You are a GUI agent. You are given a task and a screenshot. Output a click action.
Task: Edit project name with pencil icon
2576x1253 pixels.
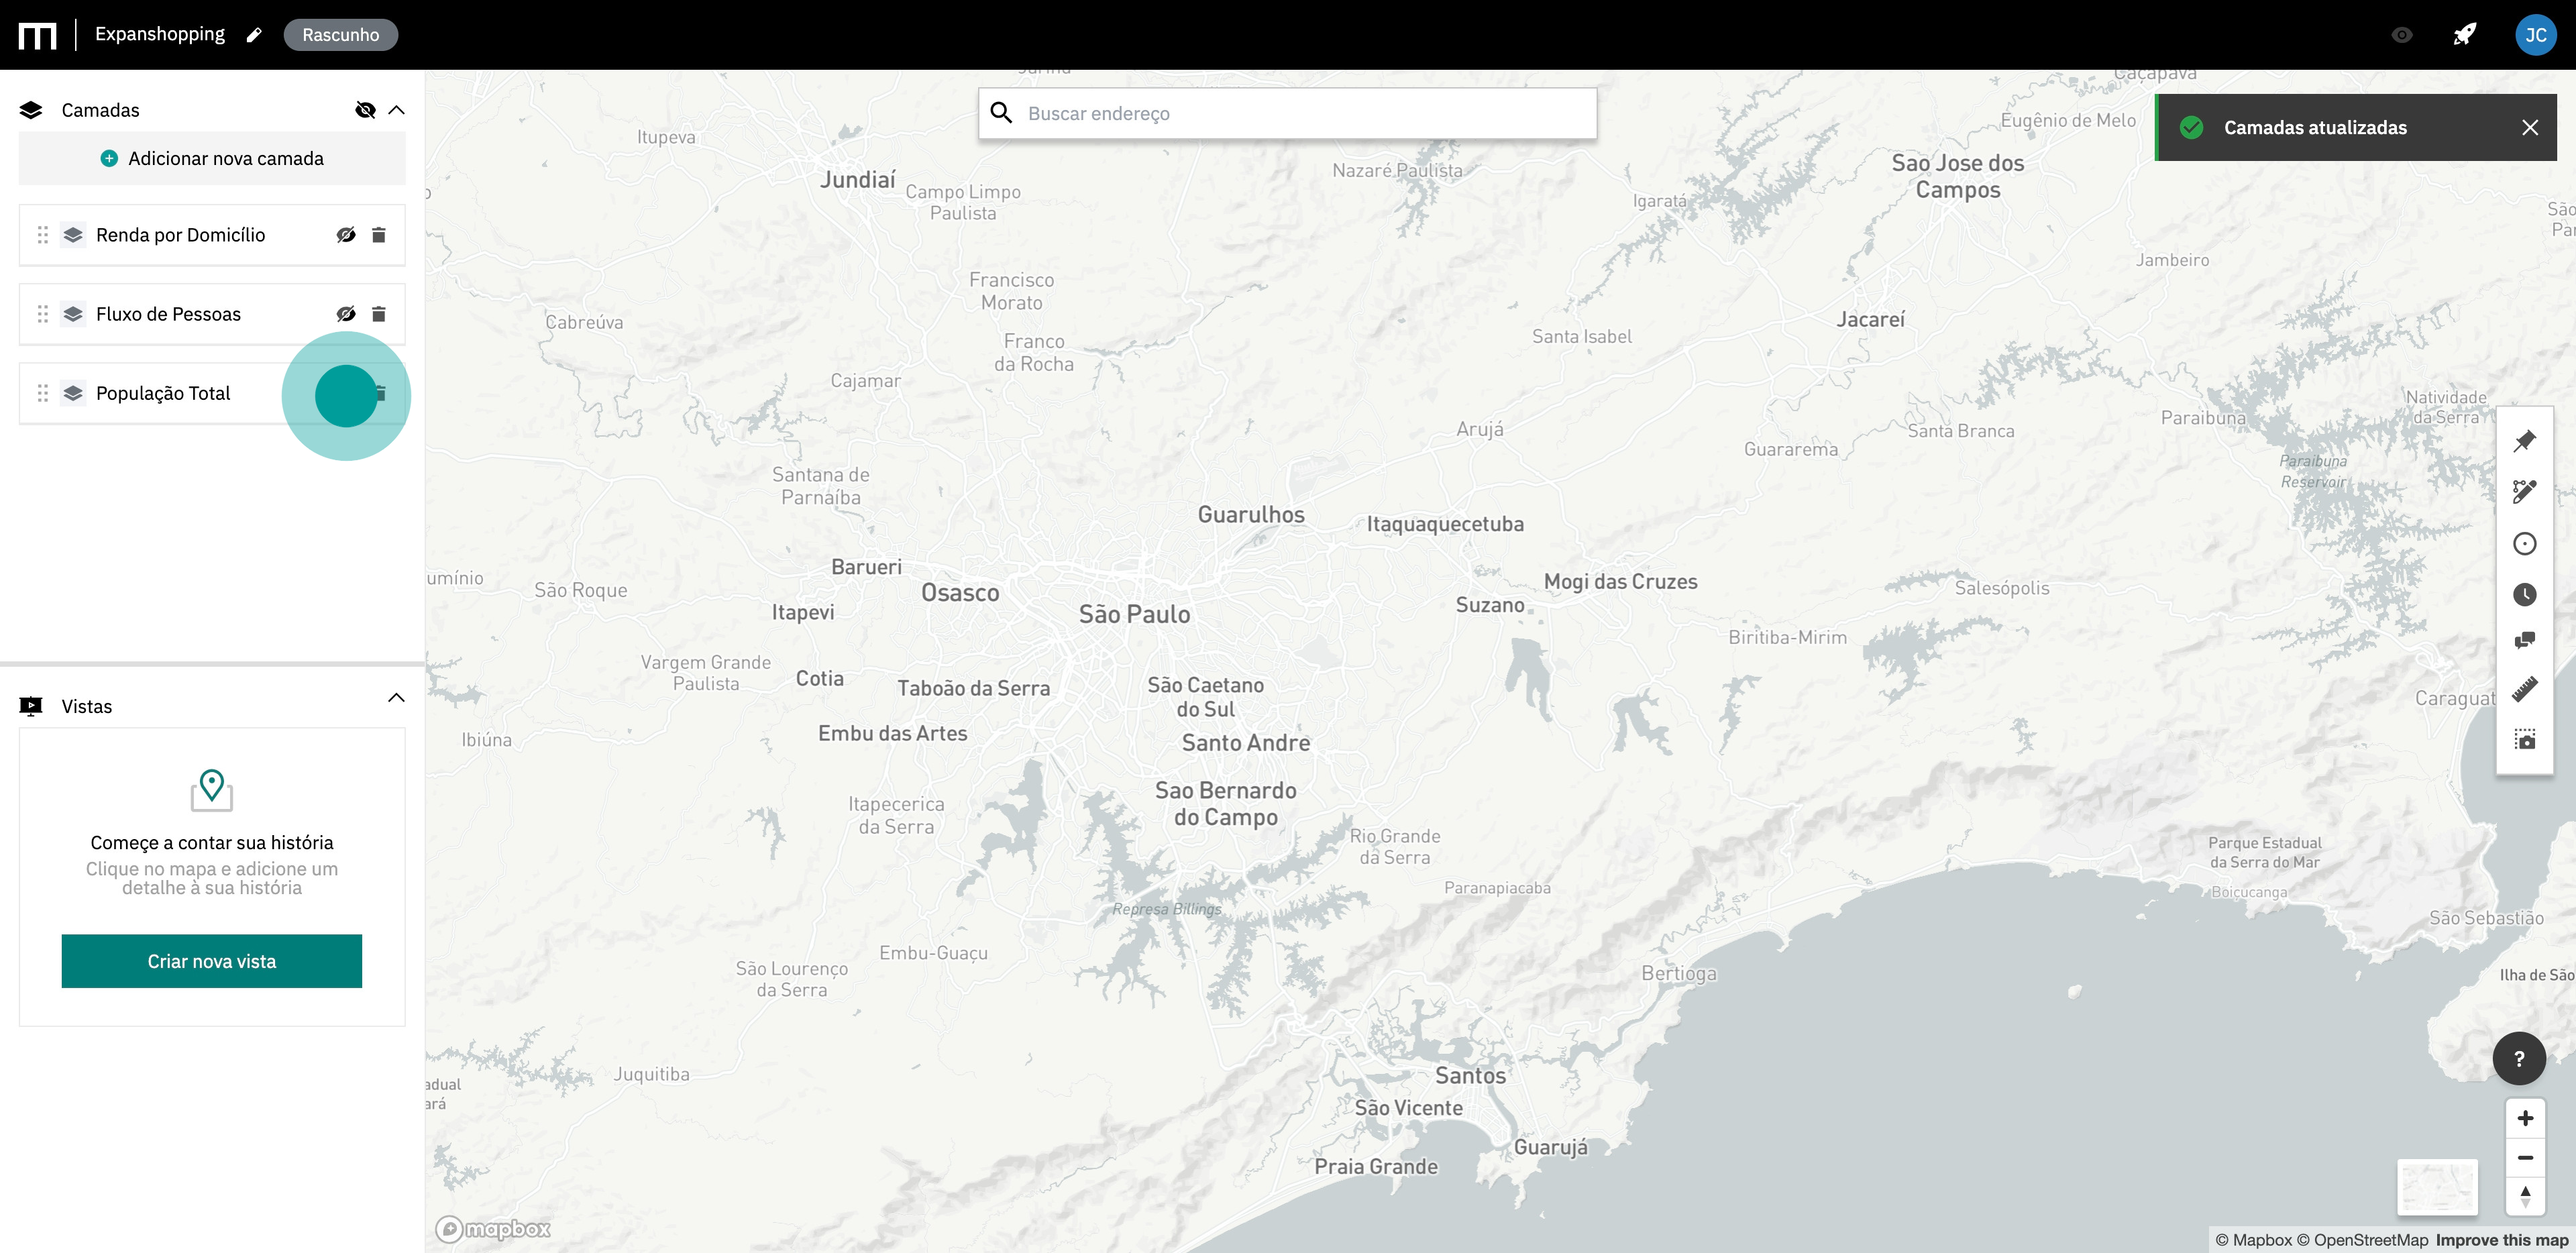(x=254, y=35)
